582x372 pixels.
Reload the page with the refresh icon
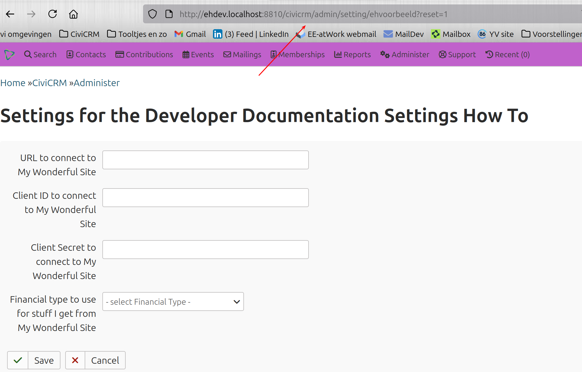(53, 14)
